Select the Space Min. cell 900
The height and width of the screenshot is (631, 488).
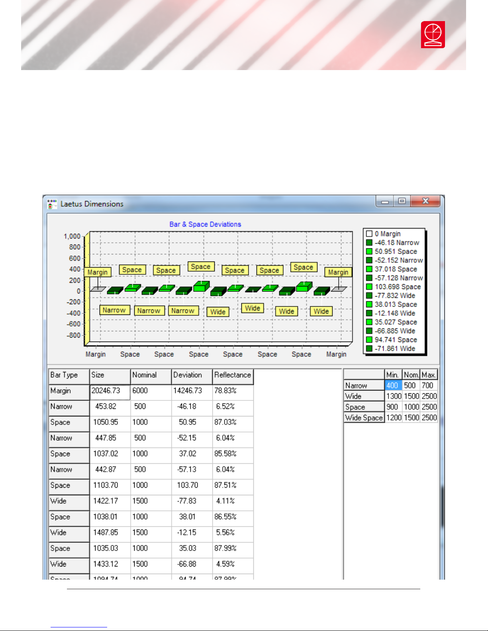tap(393, 407)
